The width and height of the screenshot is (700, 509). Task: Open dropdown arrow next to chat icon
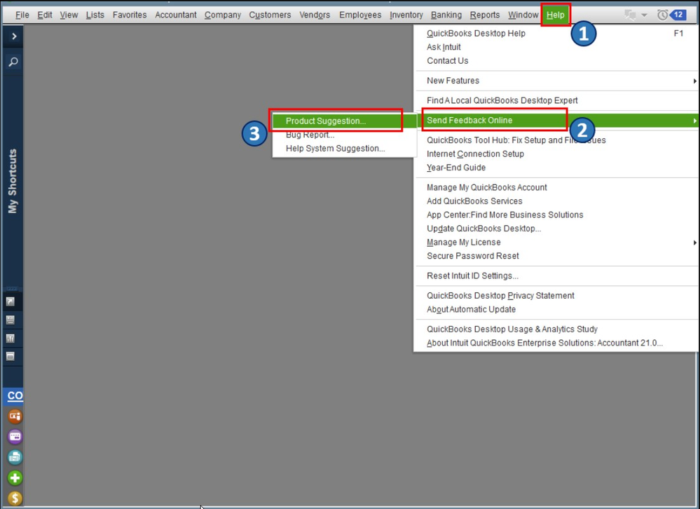pyautogui.click(x=644, y=15)
